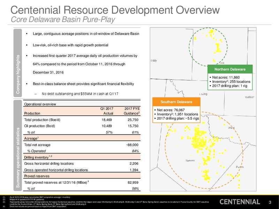Click the 82,959 proved reserves value
The width and height of the screenshot is (279, 209).
[x=133, y=182]
